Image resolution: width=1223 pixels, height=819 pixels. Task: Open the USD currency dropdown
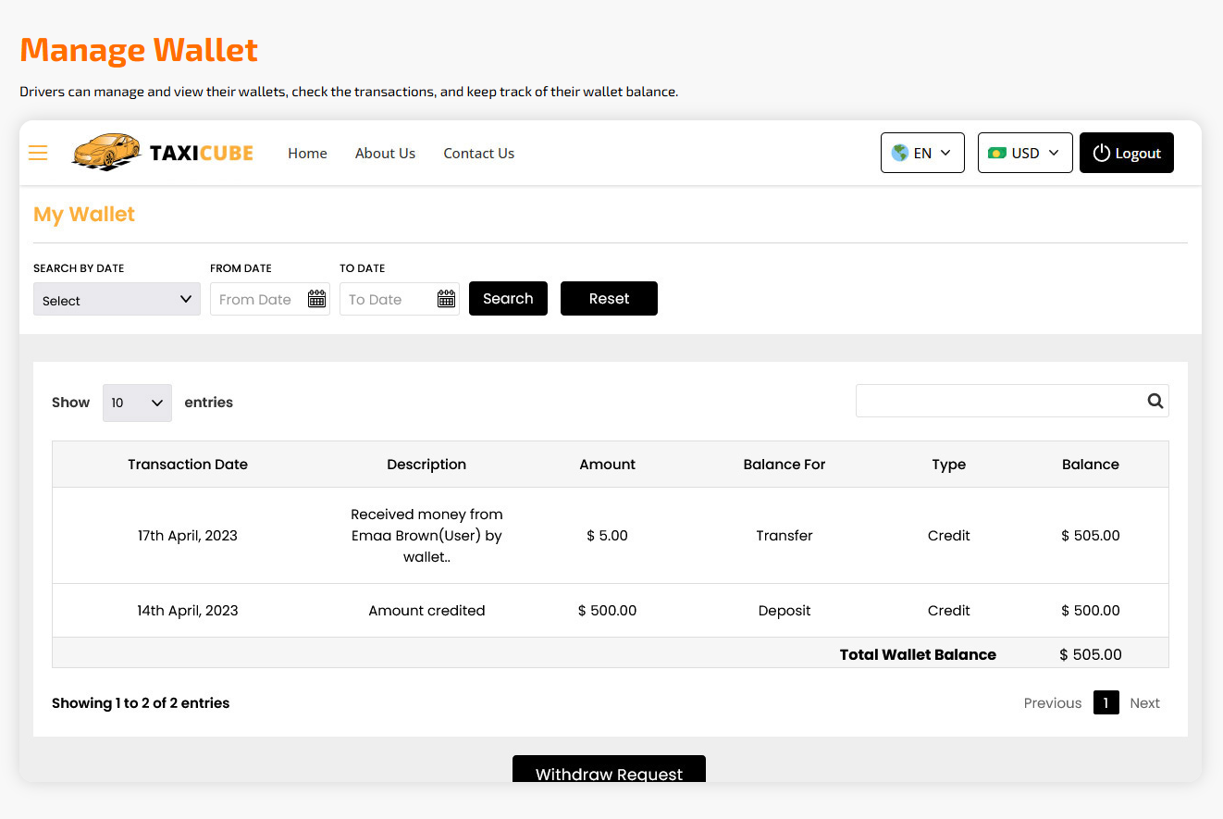point(1025,153)
